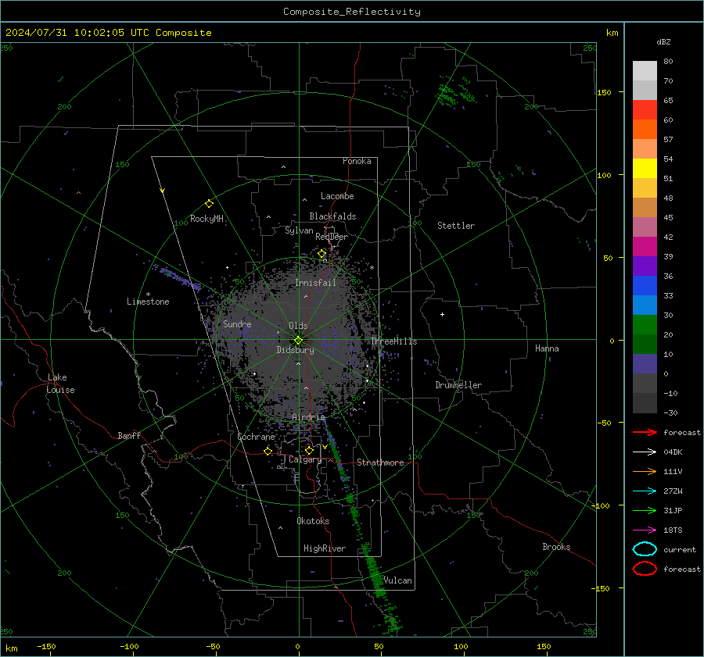Click the white 04DK arrow icon
704x657 pixels.
pos(645,452)
